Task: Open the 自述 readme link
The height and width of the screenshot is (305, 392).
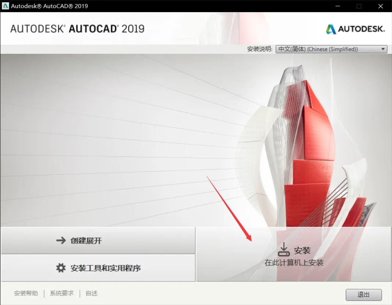Action: tap(92, 293)
